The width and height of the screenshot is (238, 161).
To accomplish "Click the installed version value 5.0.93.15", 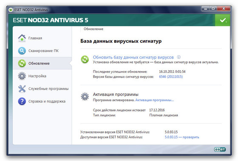I will 171,132.
